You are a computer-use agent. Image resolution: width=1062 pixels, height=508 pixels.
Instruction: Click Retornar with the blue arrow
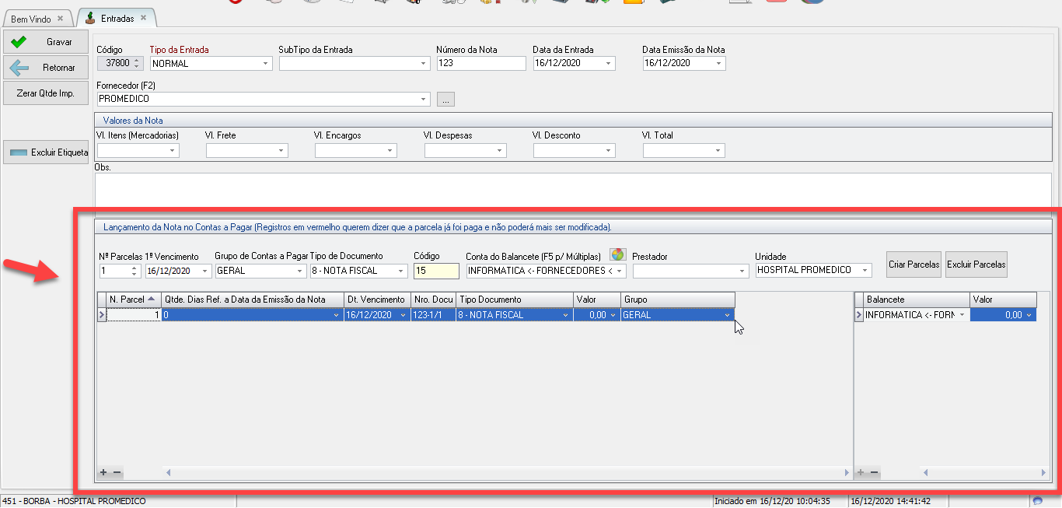click(45, 68)
